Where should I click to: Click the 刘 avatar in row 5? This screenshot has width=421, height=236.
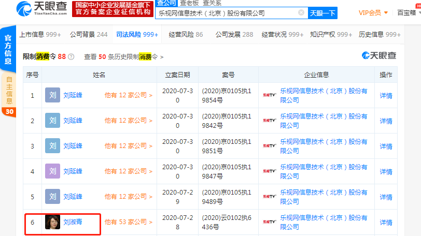click(53, 196)
